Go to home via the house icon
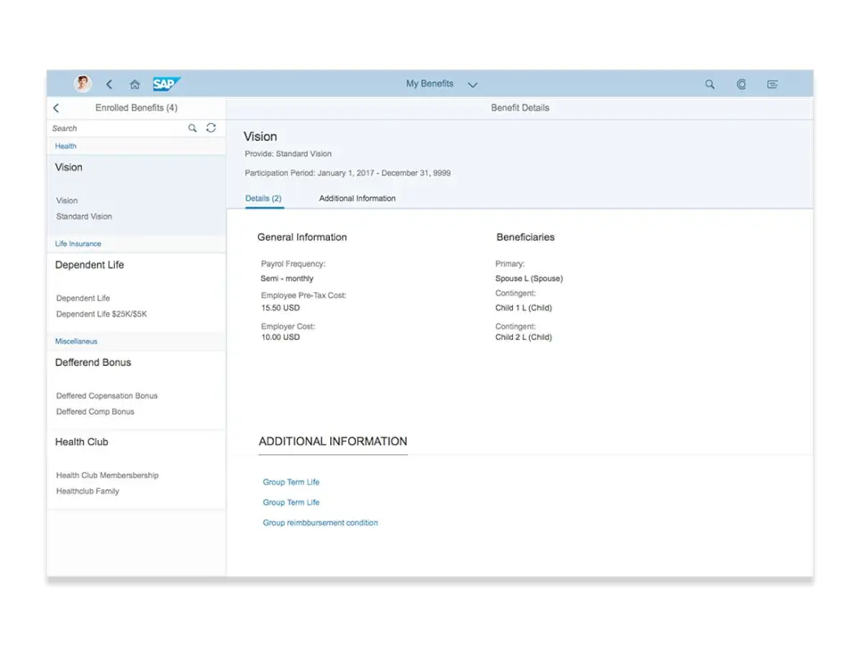The image size is (860, 647). pos(135,84)
